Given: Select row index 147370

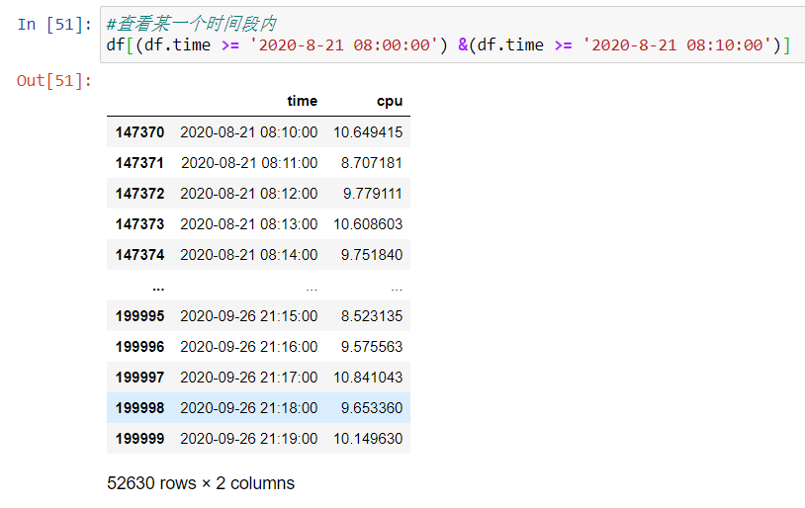Looking at the screenshot, I should click(x=139, y=132).
